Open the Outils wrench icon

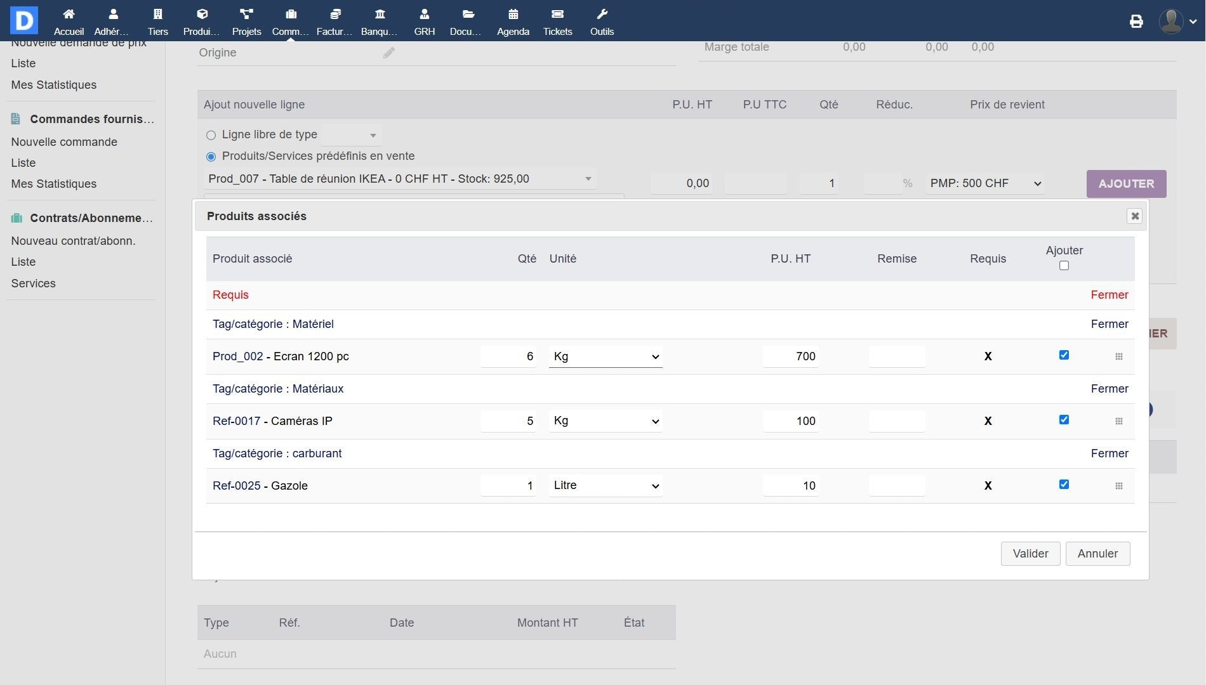click(x=602, y=14)
